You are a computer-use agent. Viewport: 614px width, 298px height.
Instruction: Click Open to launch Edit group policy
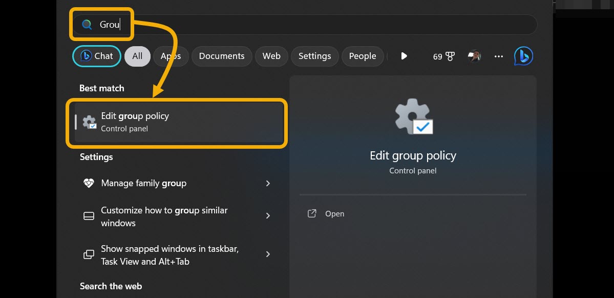click(334, 213)
